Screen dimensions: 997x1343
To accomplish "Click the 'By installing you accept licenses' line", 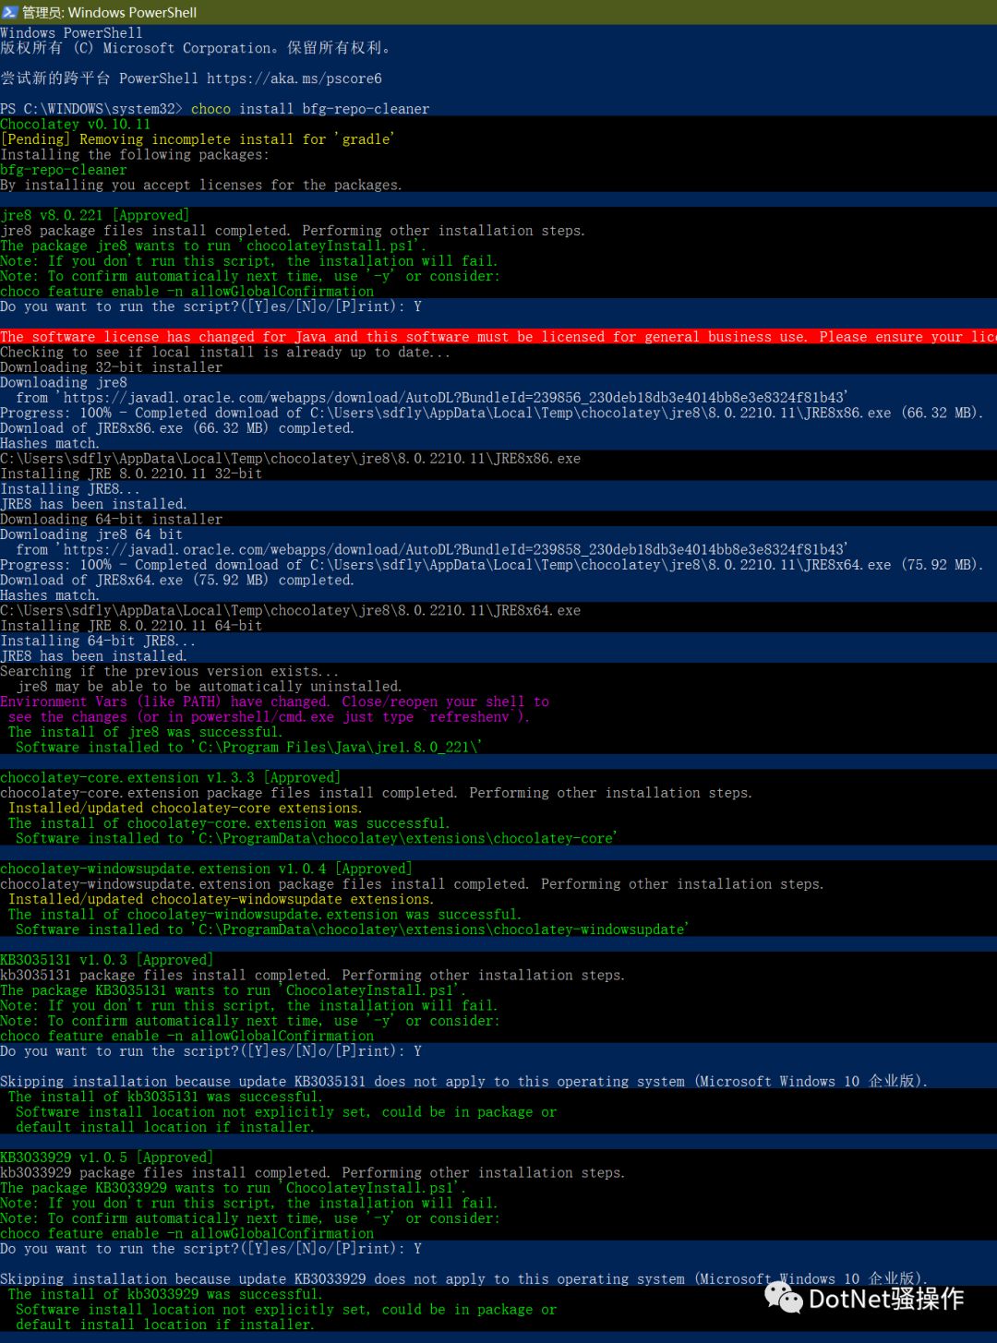I will coord(201,185).
